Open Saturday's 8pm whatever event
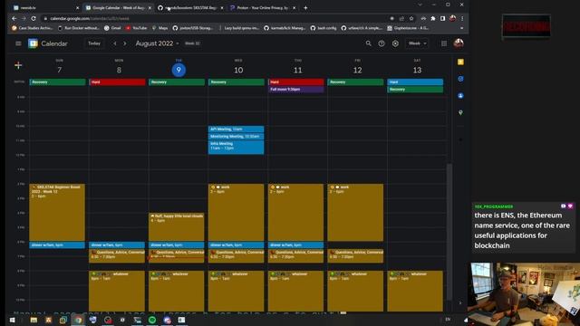Image resolution: width=580 pixels, height=326 pixels. [x=415, y=291]
